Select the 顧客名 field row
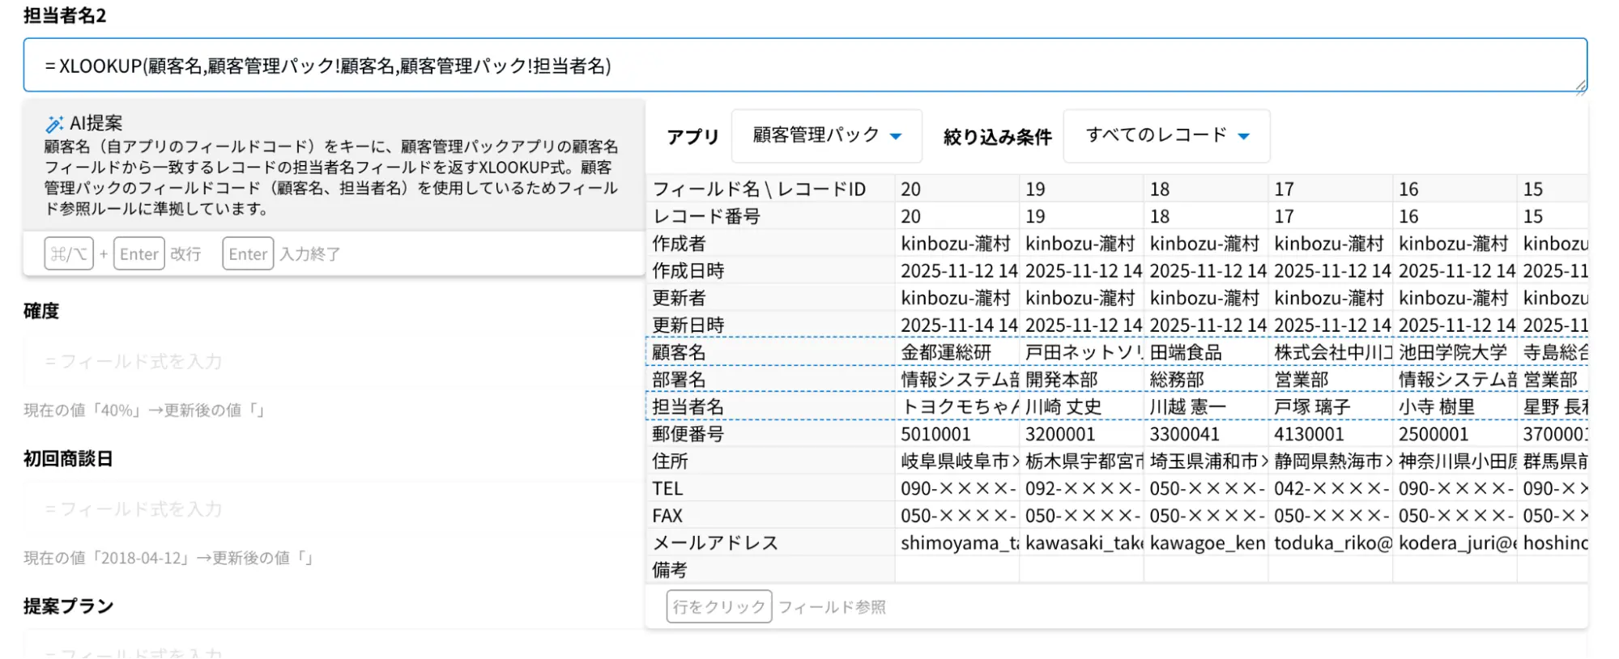Image resolution: width=1619 pixels, height=659 pixels. click(x=680, y=353)
